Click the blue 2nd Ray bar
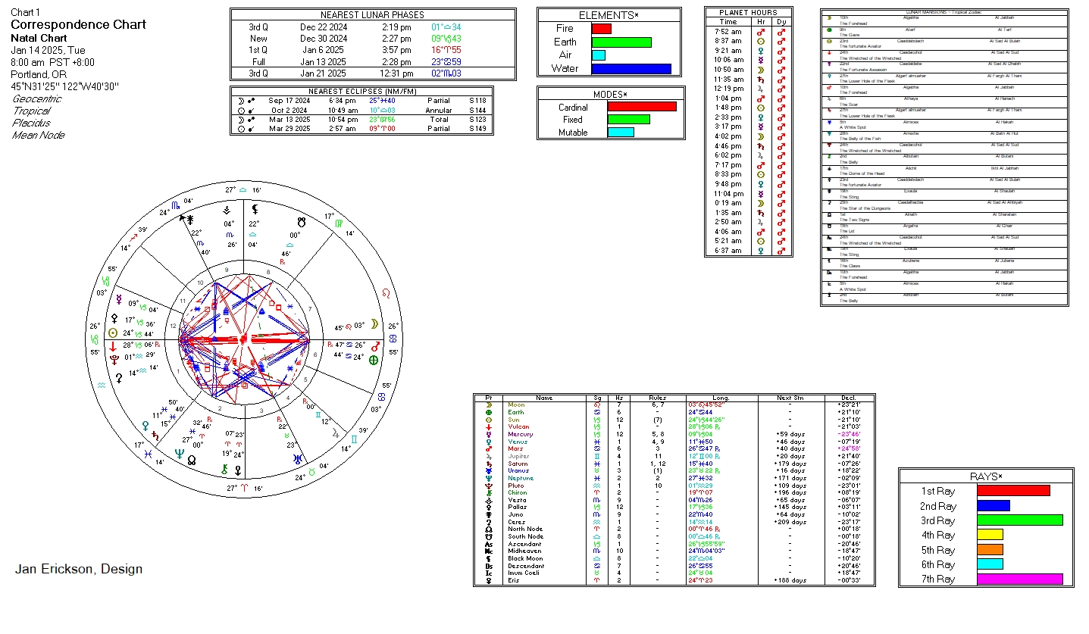Screen dimensions: 1089x634 [994, 506]
